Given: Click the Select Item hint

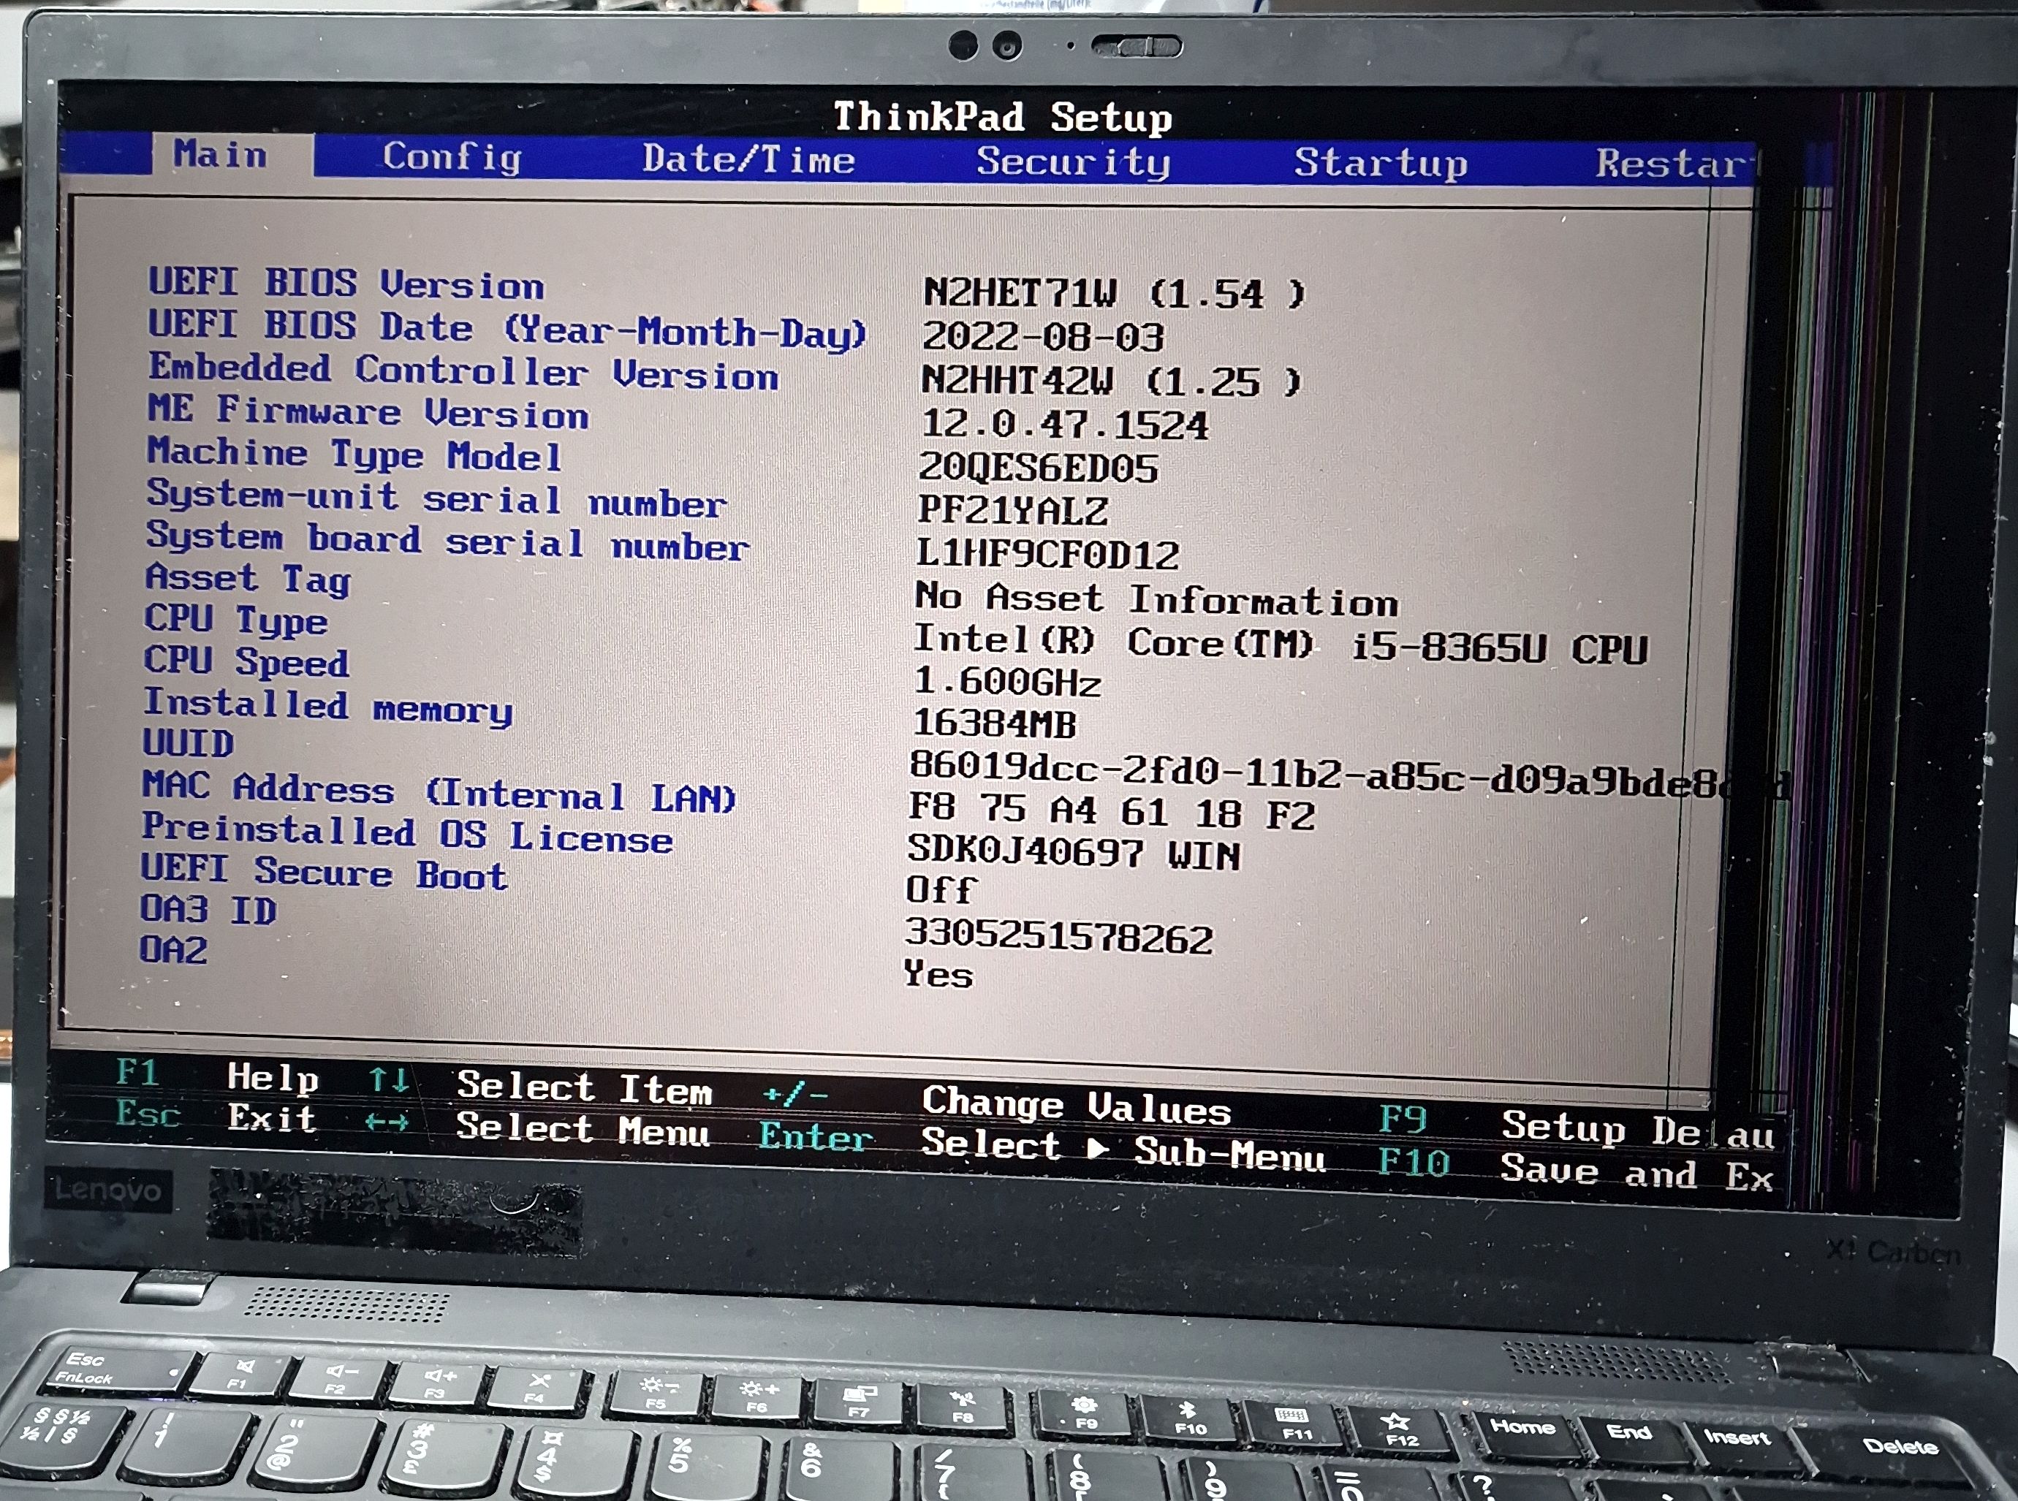Looking at the screenshot, I should point(584,1089).
